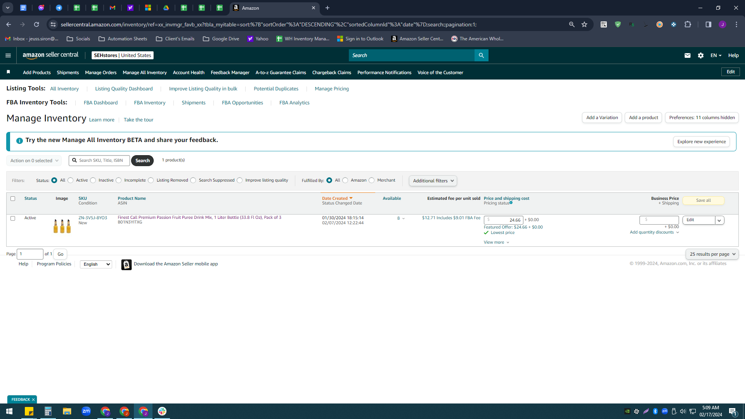Tick the select-all checkbox in table header

point(13,199)
